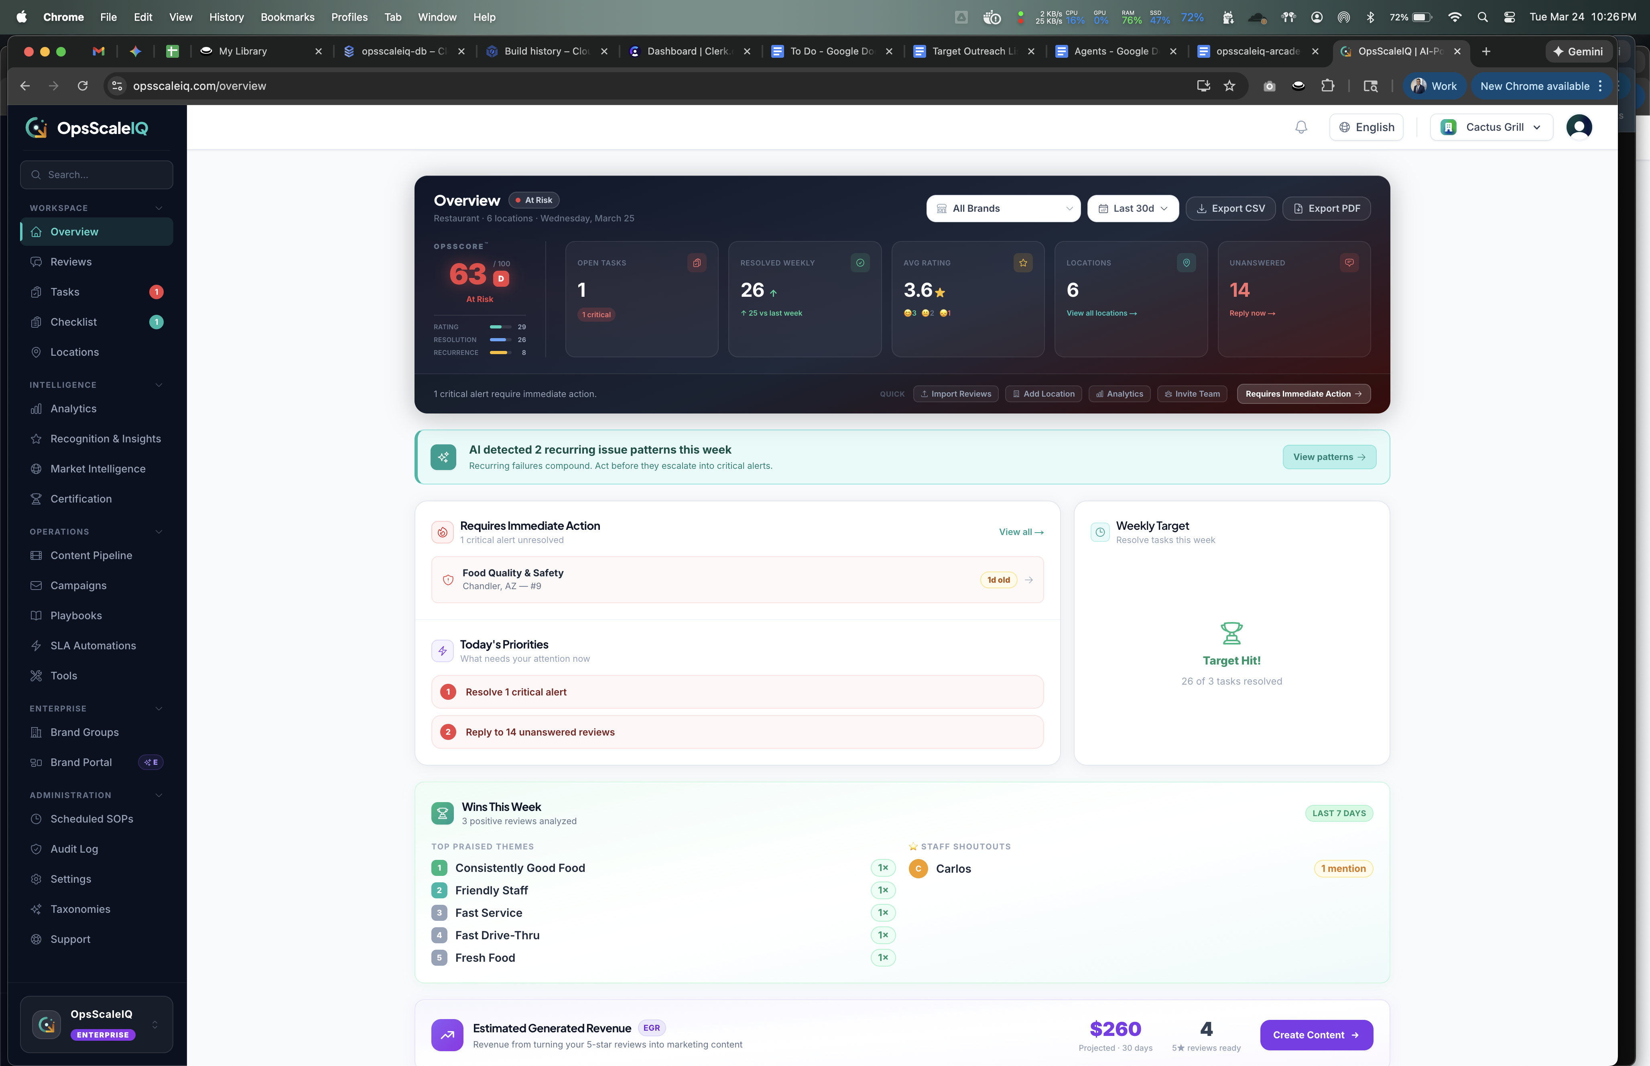Click the Locations pin card icon
This screenshot has height=1066, width=1650.
click(x=1186, y=263)
